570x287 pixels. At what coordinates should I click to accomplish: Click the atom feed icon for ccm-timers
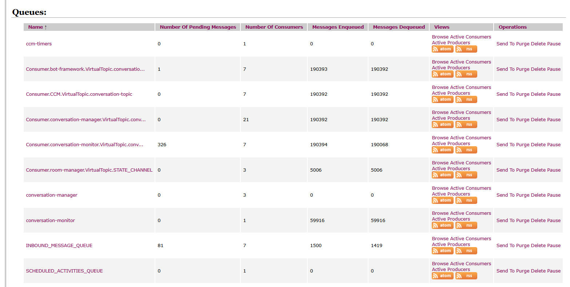click(x=442, y=49)
